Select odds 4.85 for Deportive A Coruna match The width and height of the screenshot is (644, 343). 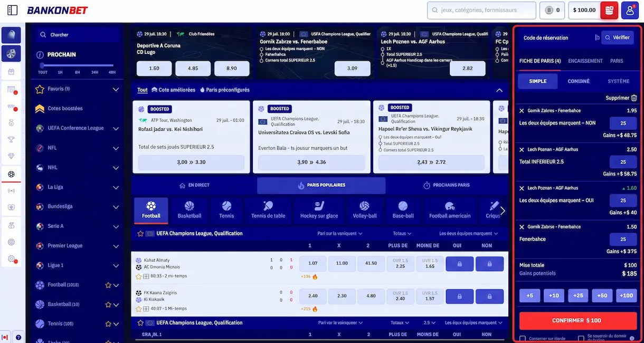(x=193, y=68)
